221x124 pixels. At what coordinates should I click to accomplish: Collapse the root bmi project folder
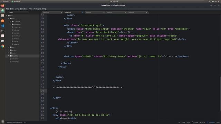pyautogui.click(x=7, y=15)
